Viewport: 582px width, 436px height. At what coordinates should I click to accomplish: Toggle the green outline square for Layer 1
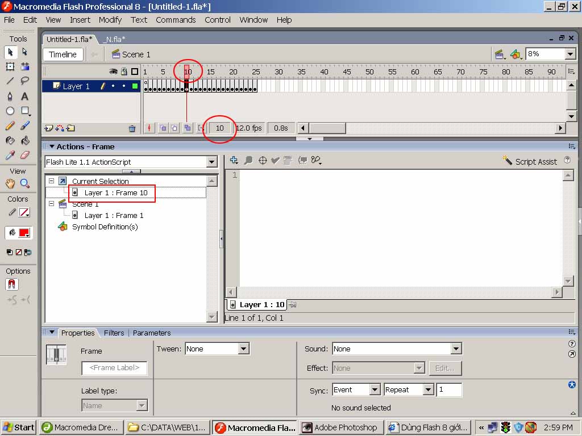[x=135, y=86]
